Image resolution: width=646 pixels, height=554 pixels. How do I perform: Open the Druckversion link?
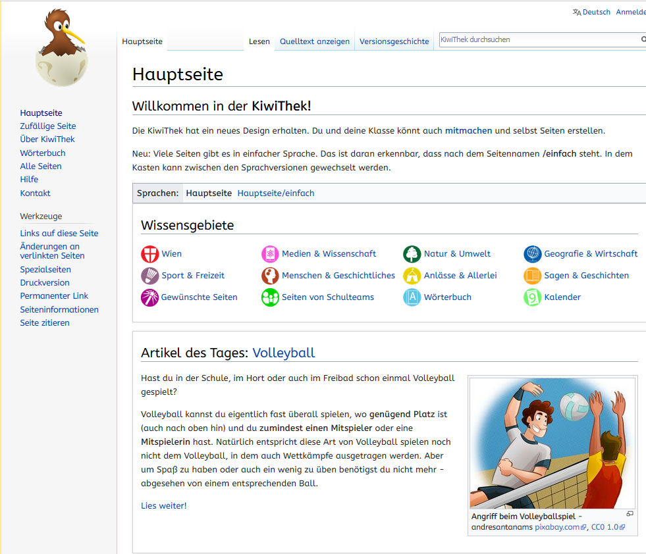click(x=45, y=283)
